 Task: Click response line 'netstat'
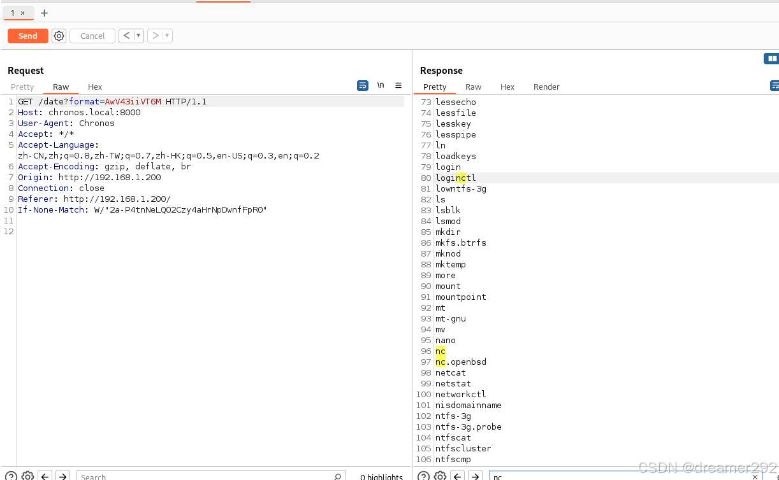pyautogui.click(x=453, y=383)
